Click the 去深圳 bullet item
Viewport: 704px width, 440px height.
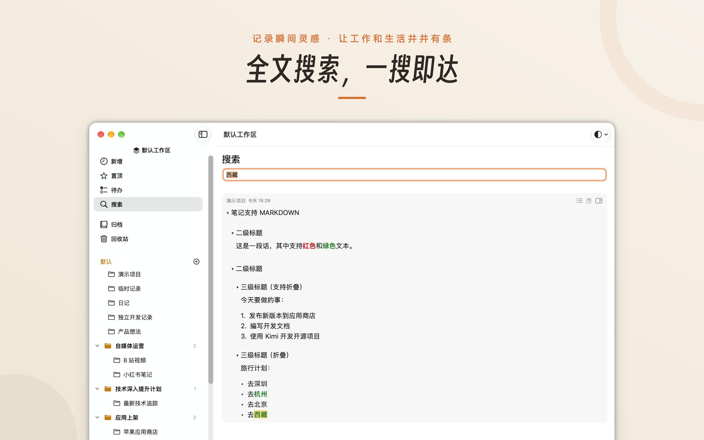(x=257, y=384)
